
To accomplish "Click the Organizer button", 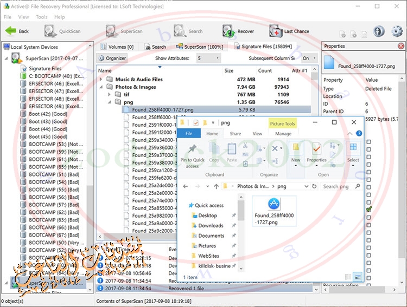I will [112, 58].
